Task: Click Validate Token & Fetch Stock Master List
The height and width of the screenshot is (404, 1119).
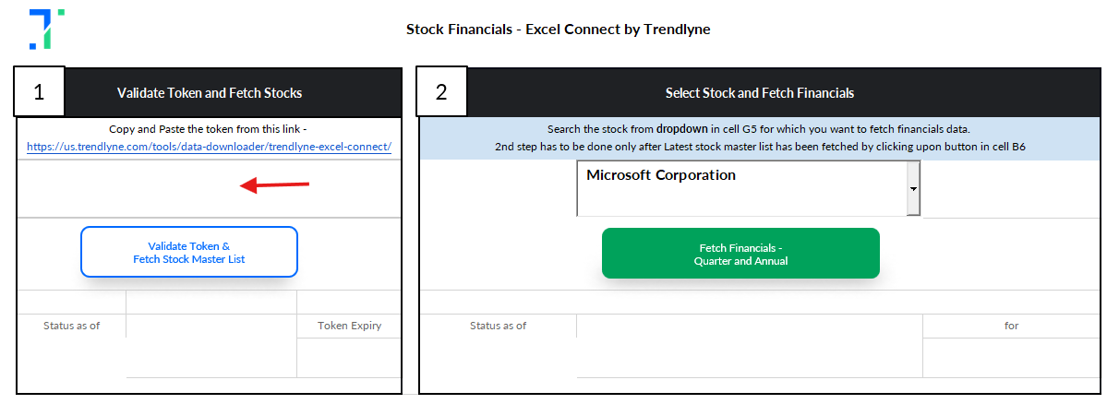Action: tap(189, 252)
